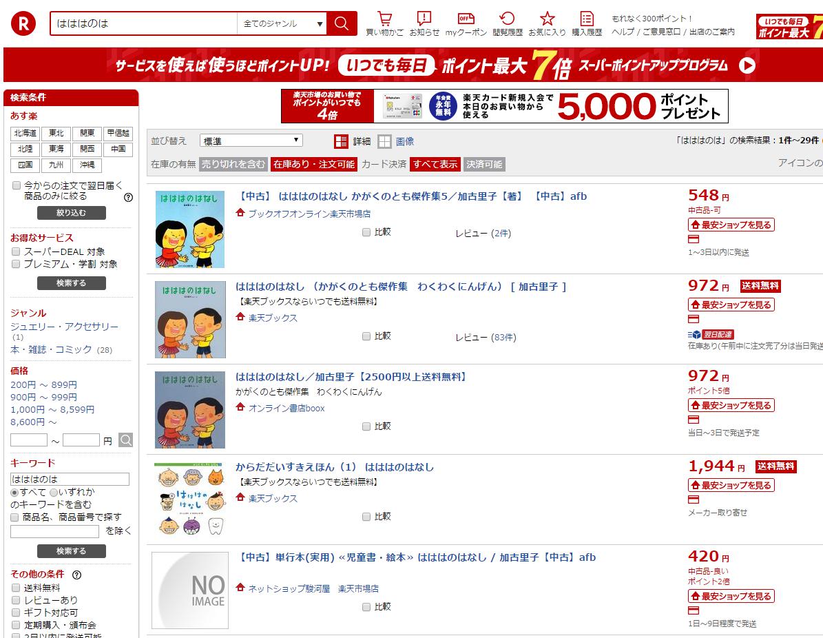
Task: Click 最安ショップを見る for the 420円 item
Action: [x=731, y=596]
